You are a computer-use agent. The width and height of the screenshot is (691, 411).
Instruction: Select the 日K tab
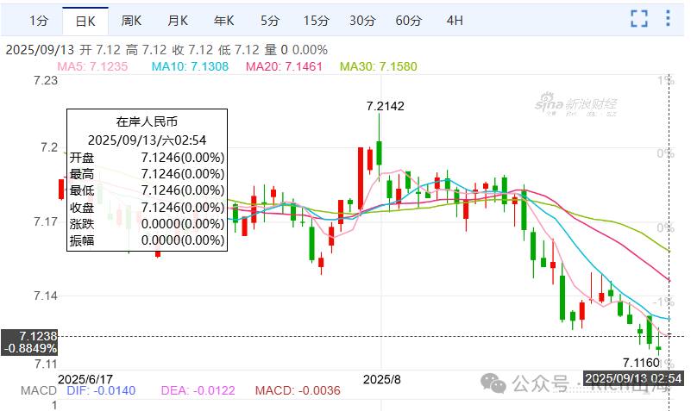[85, 22]
